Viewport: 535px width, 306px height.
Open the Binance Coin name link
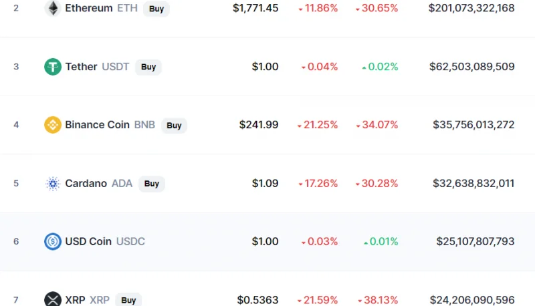tap(97, 125)
